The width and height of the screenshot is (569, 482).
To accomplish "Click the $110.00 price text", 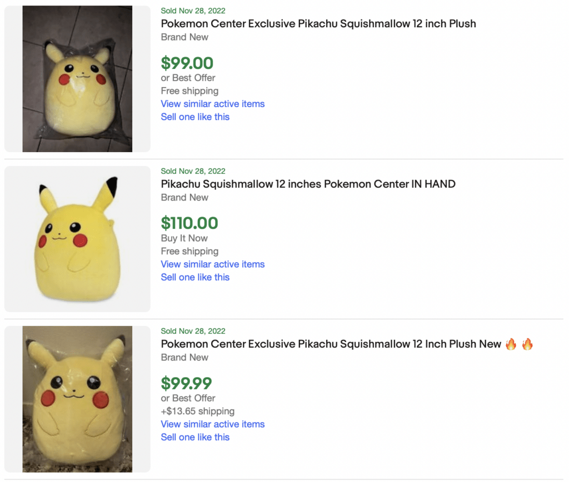I will 189,223.
